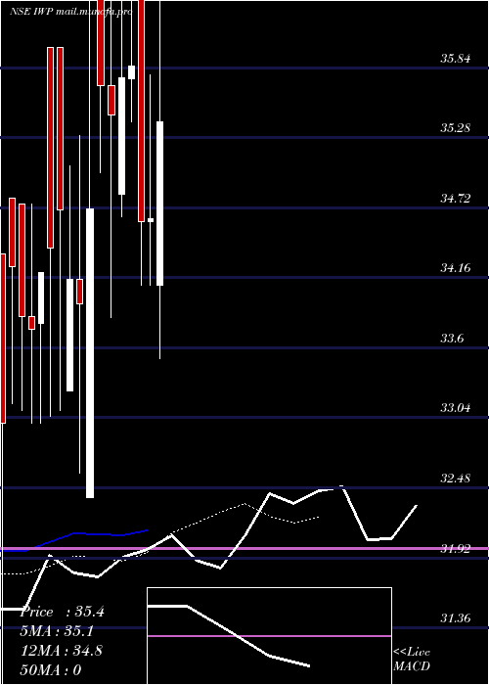Click the 35.28 price axis label

click(x=456, y=128)
